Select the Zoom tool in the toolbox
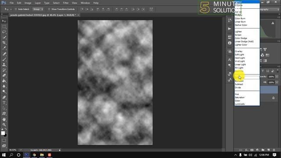The image size is (281, 158). (x=4, y=125)
